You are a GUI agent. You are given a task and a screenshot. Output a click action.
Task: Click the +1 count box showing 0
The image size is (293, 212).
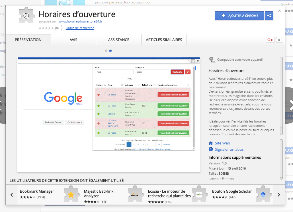tap(279, 40)
